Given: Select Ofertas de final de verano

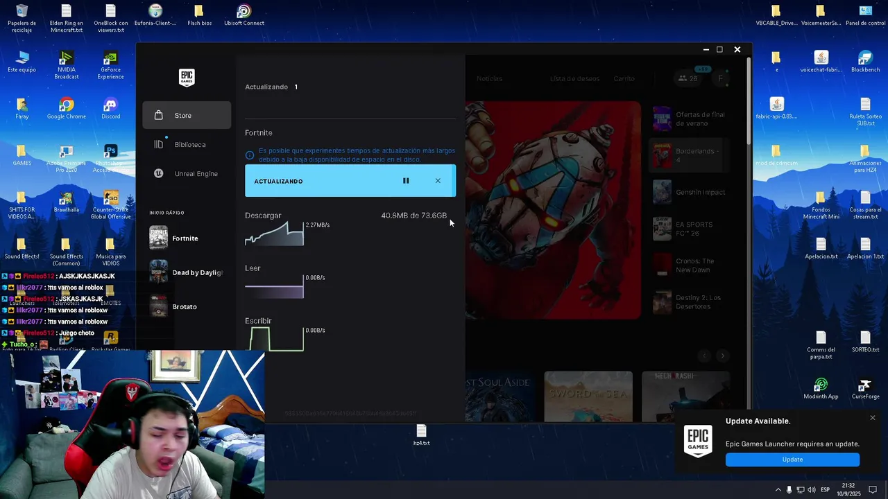Looking at the screenshot, I should pyautogui.click(x=690, y=119).
